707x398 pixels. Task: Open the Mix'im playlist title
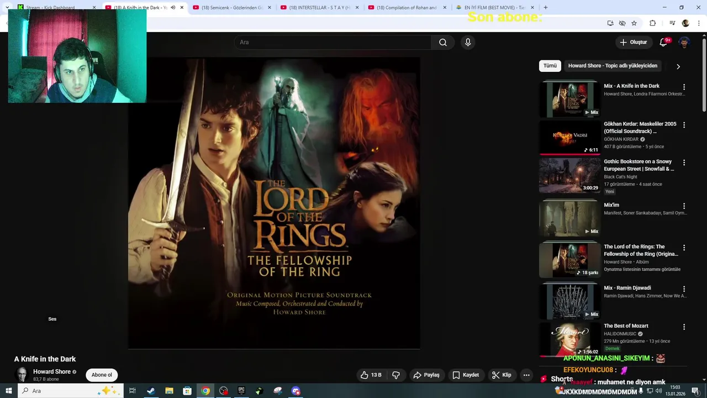(611, 205)
